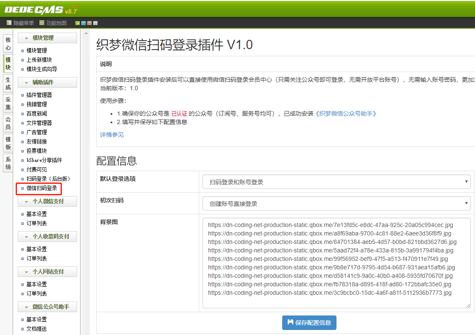Open 付费可见 menu item
This screenshot has width=475, height=335.
37,170
